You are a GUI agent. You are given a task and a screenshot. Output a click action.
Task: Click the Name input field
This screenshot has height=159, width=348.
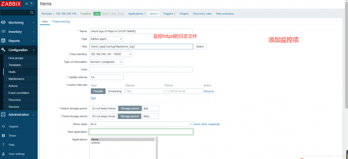click(x=141, y=31)
